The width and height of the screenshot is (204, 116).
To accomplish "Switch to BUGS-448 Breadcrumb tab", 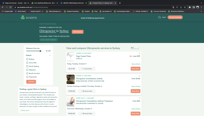I will point(74,3).
